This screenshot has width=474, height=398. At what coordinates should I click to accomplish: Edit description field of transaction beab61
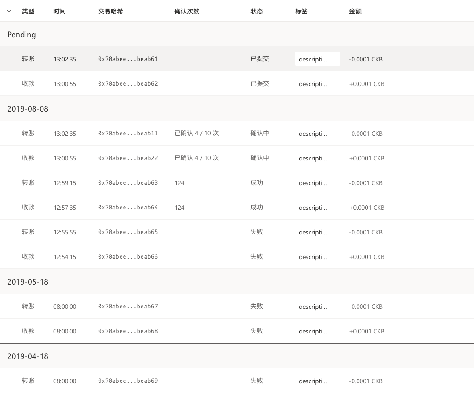(317, 59)
